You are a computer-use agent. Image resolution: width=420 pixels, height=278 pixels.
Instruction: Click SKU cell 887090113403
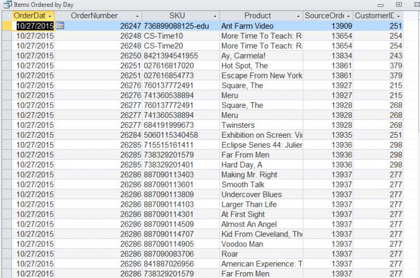[x=181, y=175]
